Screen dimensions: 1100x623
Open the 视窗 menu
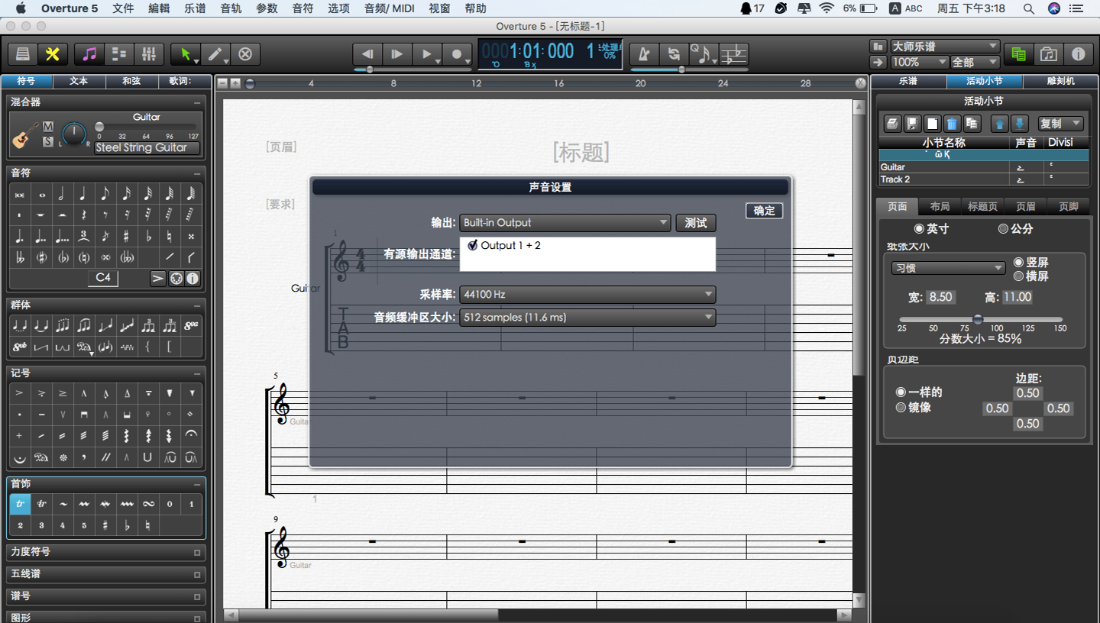(439, 8)
